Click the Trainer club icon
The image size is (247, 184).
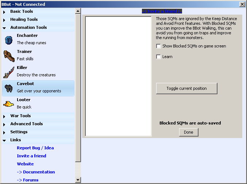[9, 56]
